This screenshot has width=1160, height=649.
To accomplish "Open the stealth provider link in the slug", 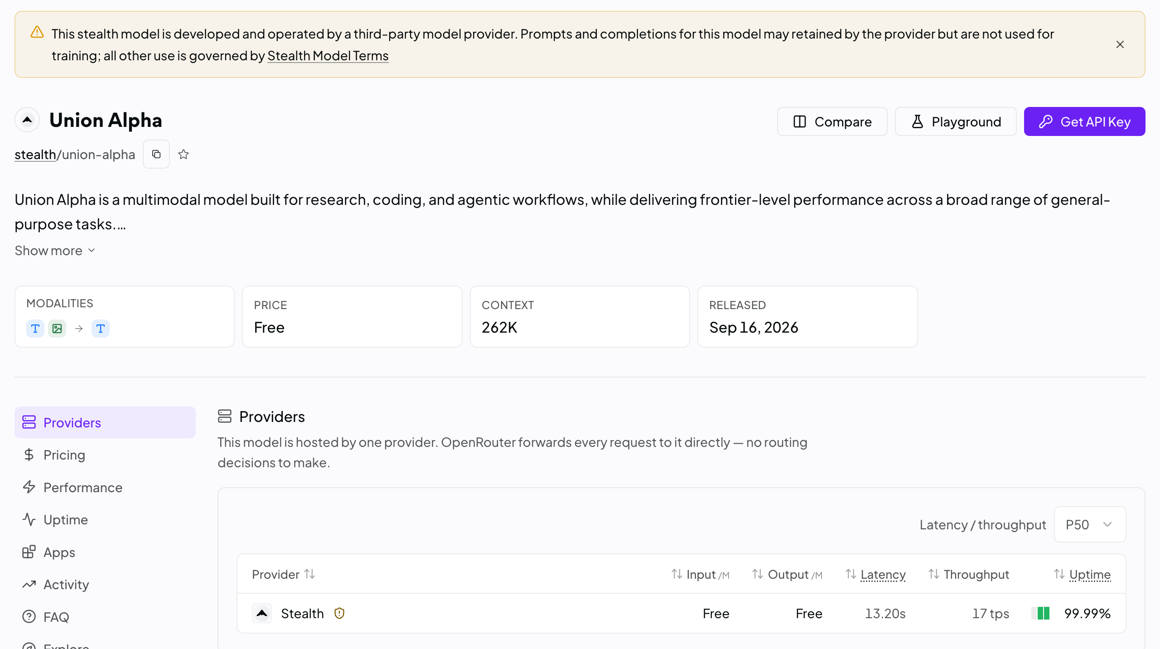I will [35, 155].
